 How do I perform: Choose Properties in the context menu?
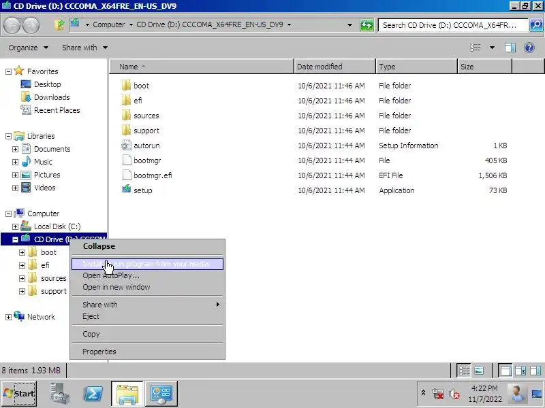pos(148,352)
